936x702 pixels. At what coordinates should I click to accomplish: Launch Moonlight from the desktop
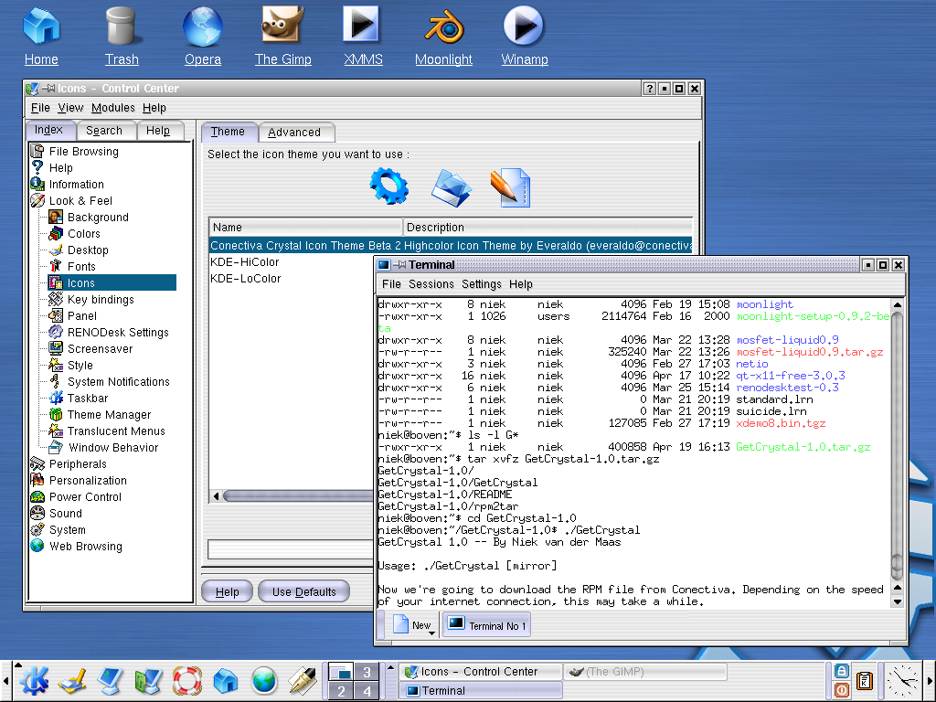pyautogui.click(x=443, y=34)
